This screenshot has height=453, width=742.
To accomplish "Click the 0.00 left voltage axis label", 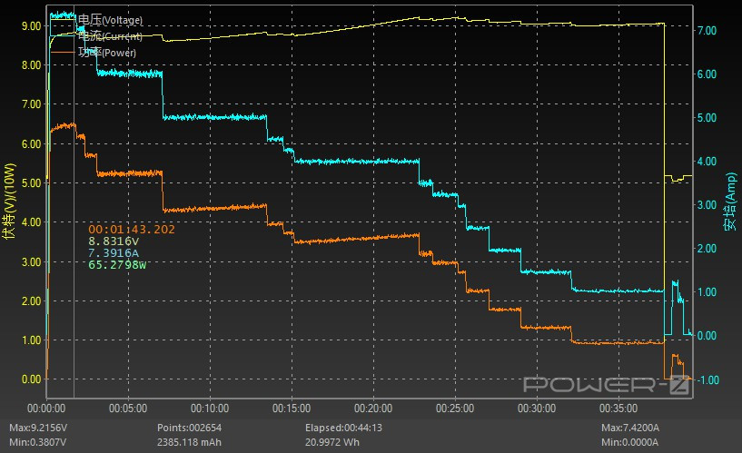I will (x=31, y=379).
